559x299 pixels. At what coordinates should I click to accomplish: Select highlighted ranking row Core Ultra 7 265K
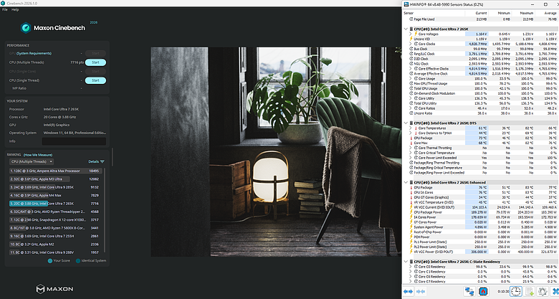[x=55, y=204]
